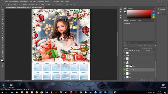Image resolution: width=168 pixels, height=94 pixels.
Task: Select the Lasso tool
Action: point(3,14)
